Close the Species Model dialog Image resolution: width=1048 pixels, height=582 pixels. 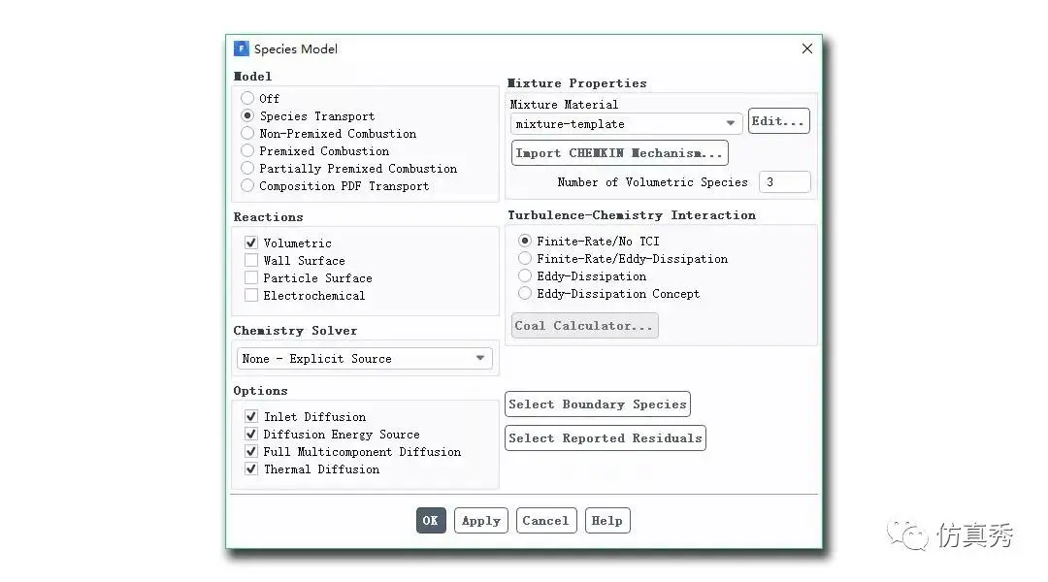click(806, 48)
